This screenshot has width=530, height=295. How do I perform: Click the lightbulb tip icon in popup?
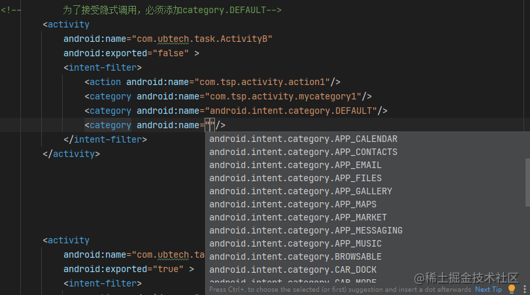point(512,289)
